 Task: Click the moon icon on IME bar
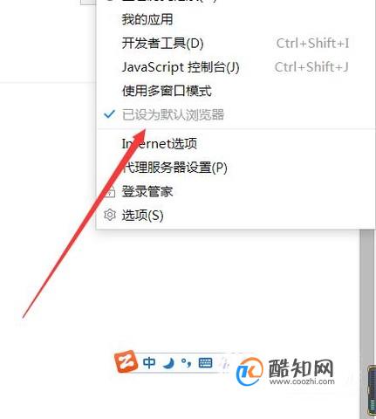(169, 363)
